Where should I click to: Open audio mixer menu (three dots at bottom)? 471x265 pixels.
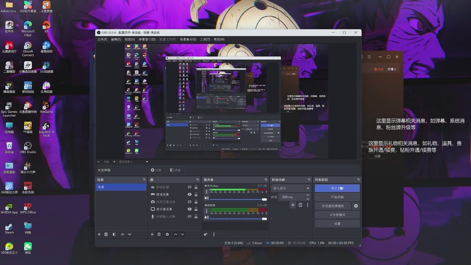point(214,234)
